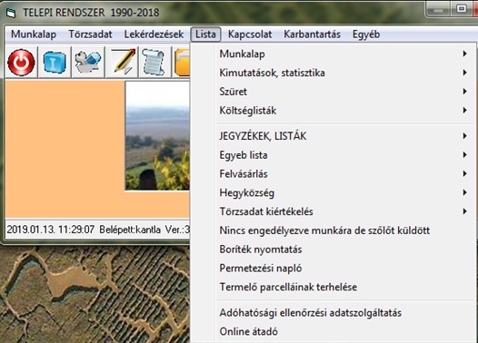The height and width of the screenshot is (343, 478).
Task: Click the vineyard landscape thumbnail image
Action: click(157, 136)
